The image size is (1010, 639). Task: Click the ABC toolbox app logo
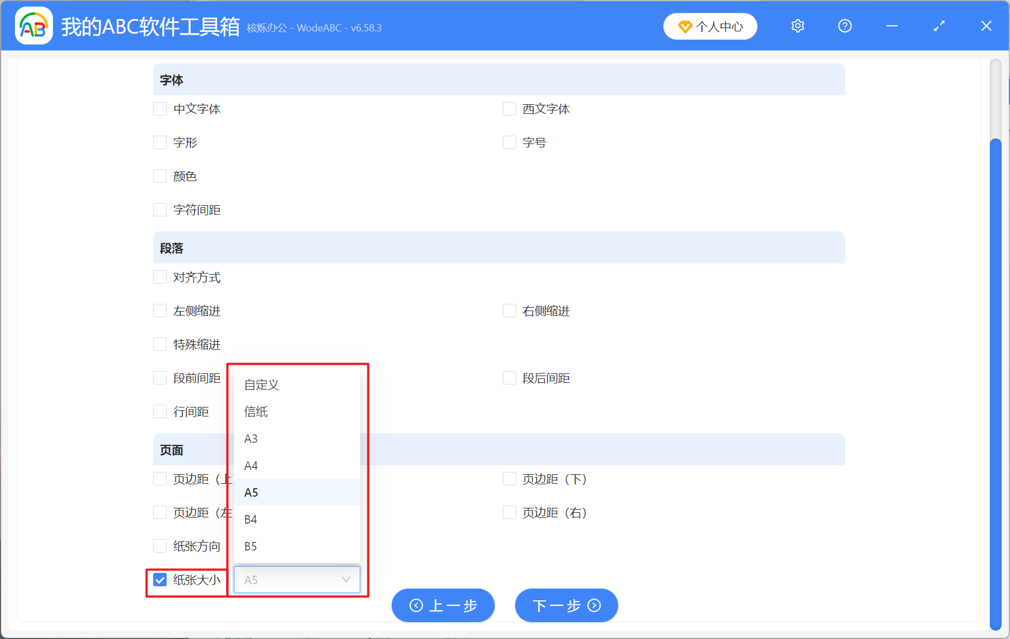pos(33,26)
